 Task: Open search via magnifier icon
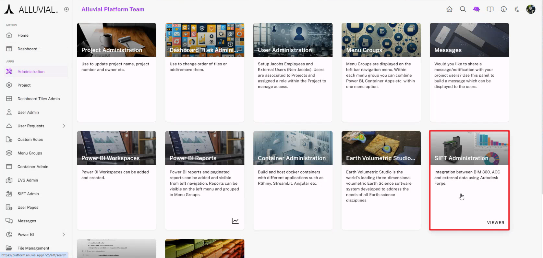coord(463,9)
